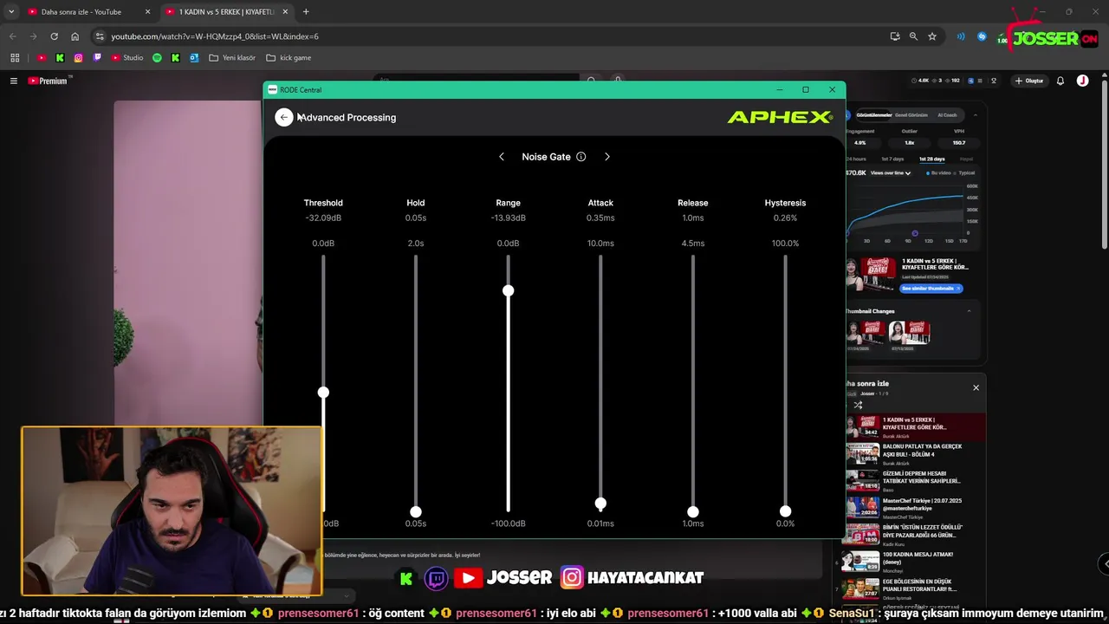1109x624 pixels.
Task: Go to YouTube Premium home logo
Action: click(48, 81)
